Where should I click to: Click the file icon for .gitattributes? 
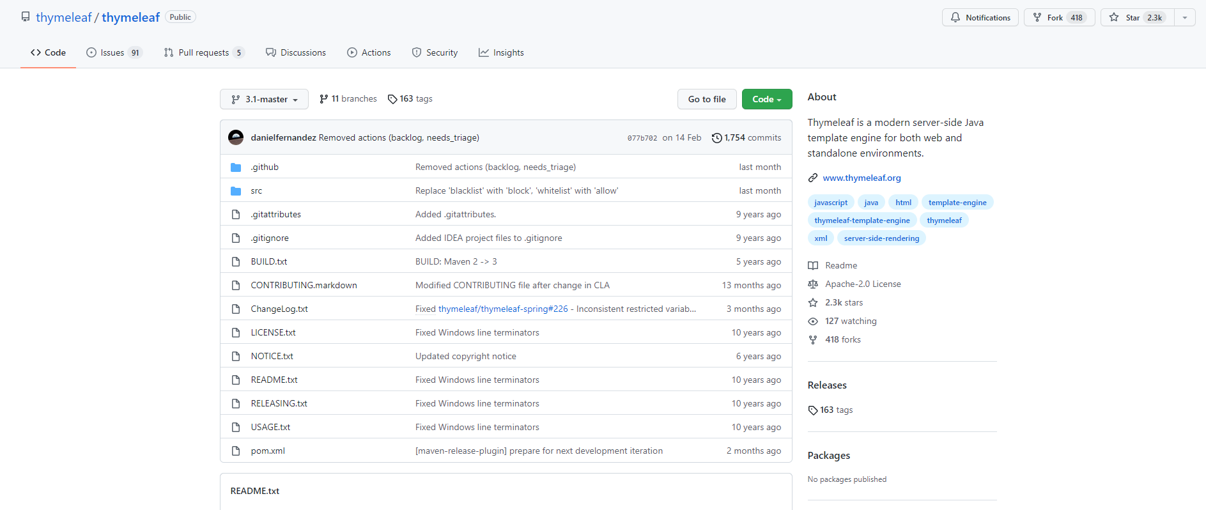(x=236, y=215)
